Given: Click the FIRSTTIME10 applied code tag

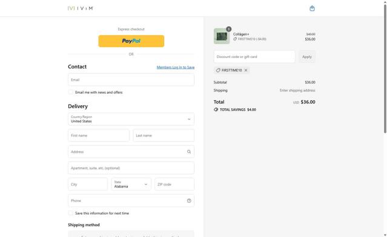Looking at the screenshot, I should pyautogui.click(x=231, y=70).
